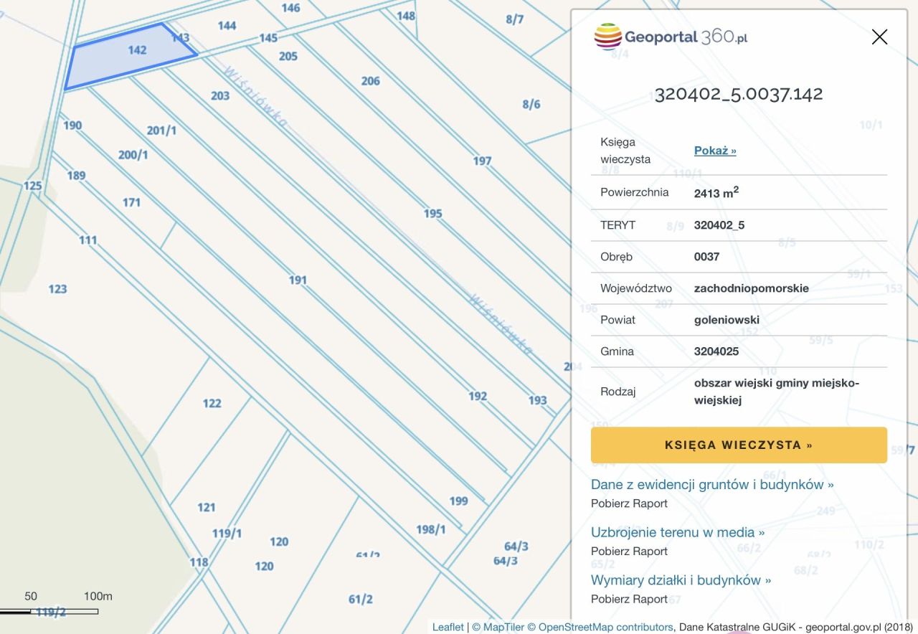Select parcel 206 on the map
The image size is (918, 634).
(x=370, y=81)
